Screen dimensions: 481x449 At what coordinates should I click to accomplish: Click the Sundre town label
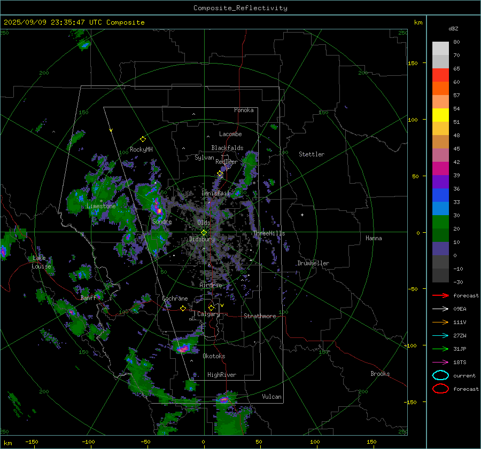click(162, 221)
